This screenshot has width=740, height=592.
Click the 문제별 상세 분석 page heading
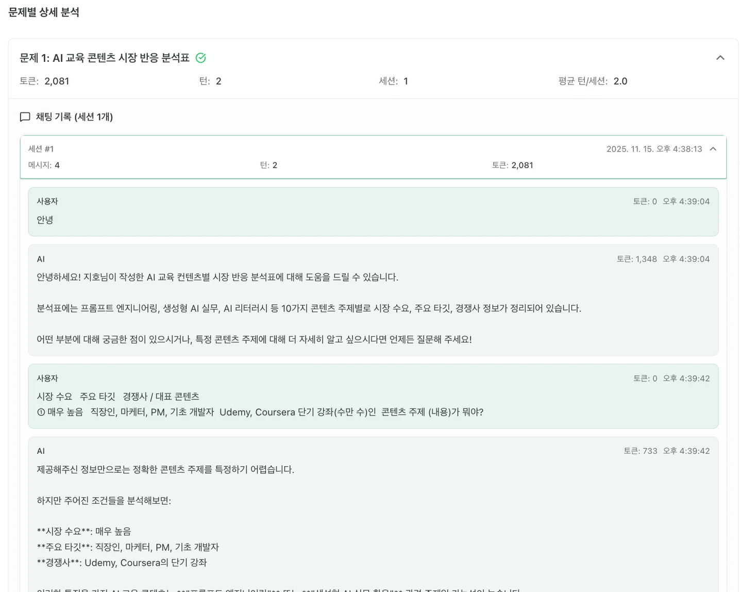tap(43, 13)
